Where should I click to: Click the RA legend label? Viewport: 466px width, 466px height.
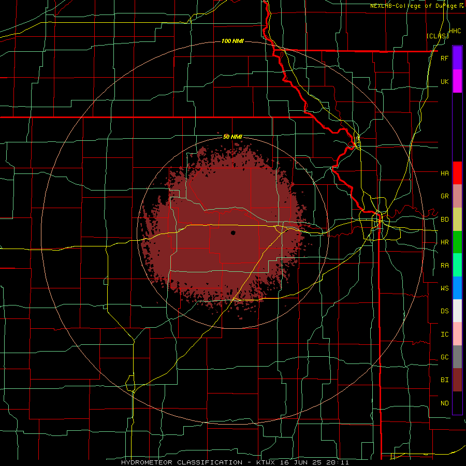[444, 266]
